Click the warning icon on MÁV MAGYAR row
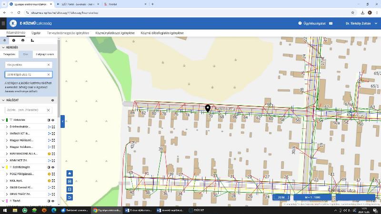 [49, 154]
